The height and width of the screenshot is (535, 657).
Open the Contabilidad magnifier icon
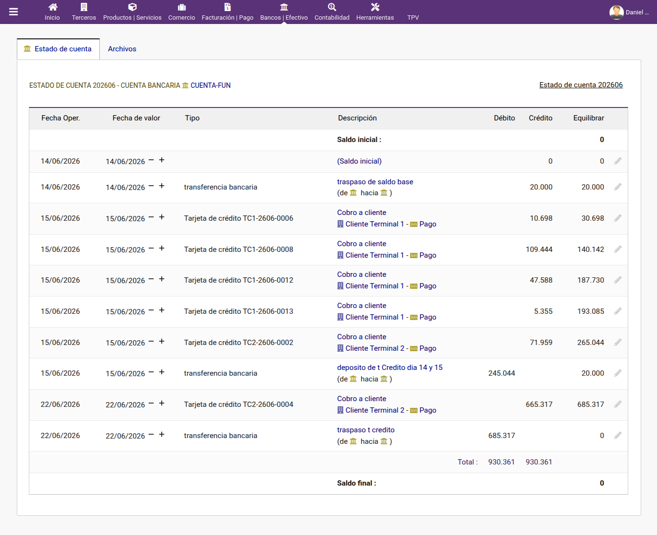point(332,7)
